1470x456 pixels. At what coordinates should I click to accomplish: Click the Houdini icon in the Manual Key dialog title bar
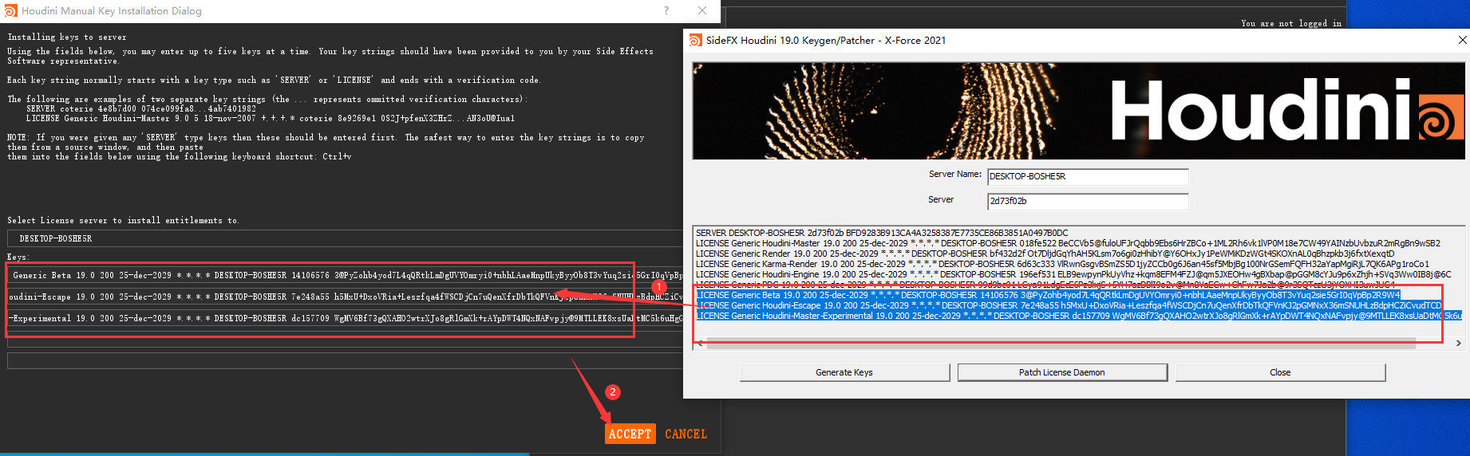click(x=10, y=10)
